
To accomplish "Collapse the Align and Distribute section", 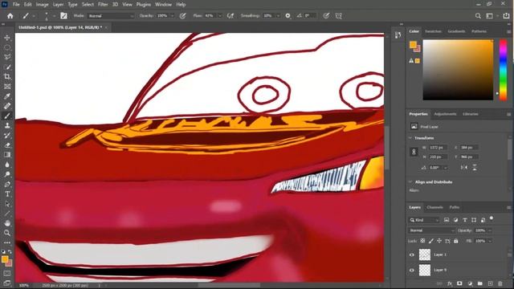I will (x=410, y=182).
